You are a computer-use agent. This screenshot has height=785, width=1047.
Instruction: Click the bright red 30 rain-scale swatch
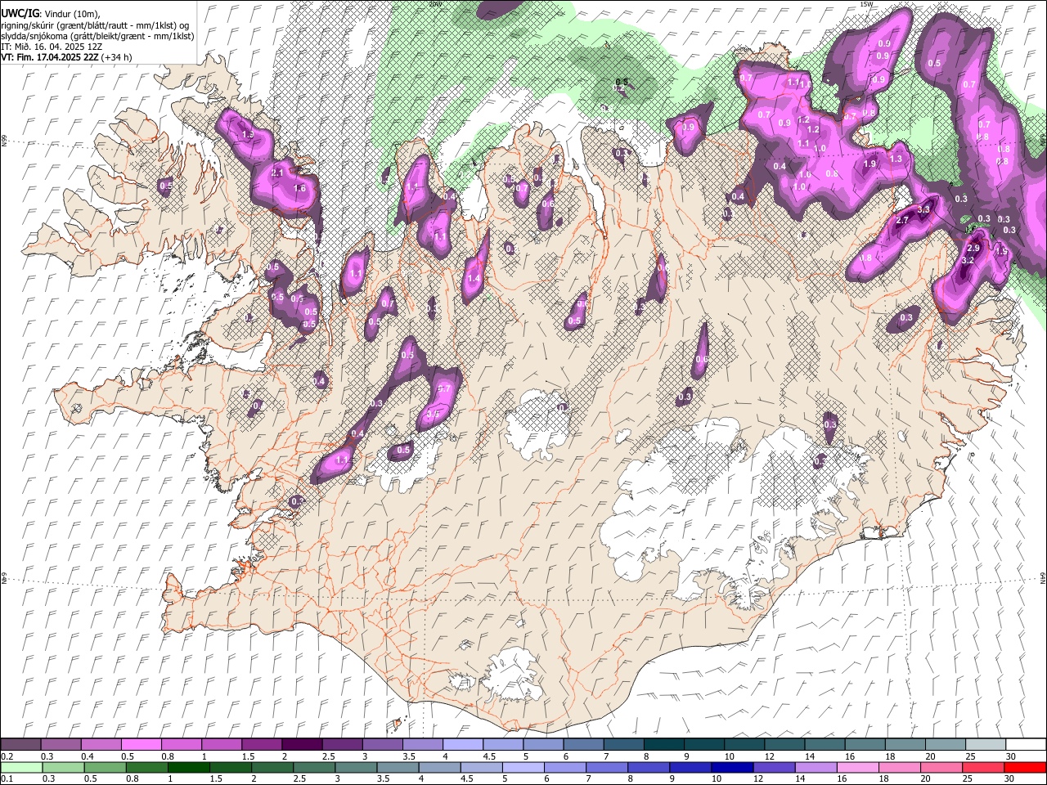pyautogui.click(x=1025, y=767)
